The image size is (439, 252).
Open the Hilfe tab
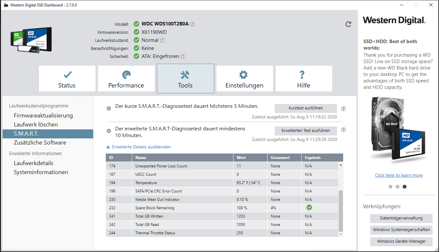tap(304, 79)
